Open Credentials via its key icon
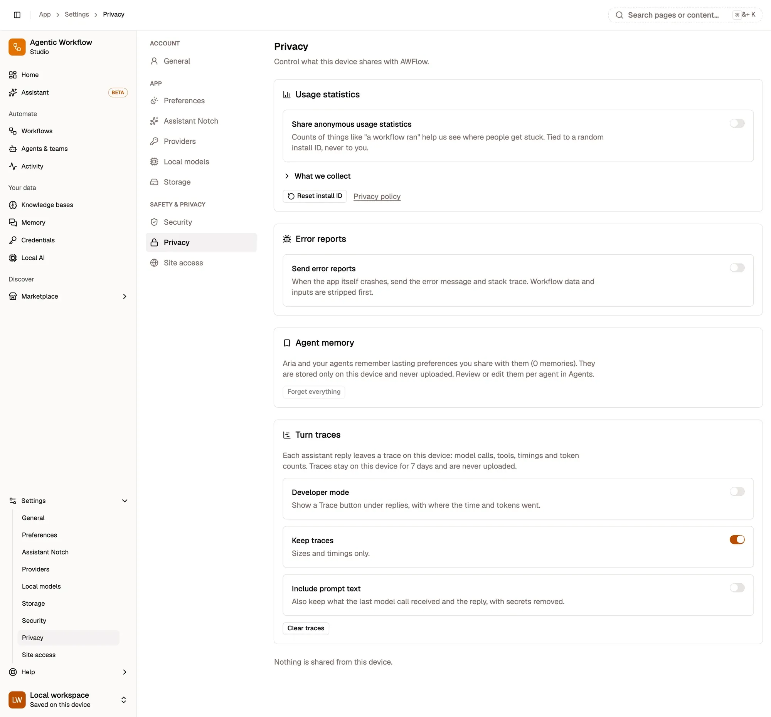Viewport: 771px width, 717px height. click(13, 240)
